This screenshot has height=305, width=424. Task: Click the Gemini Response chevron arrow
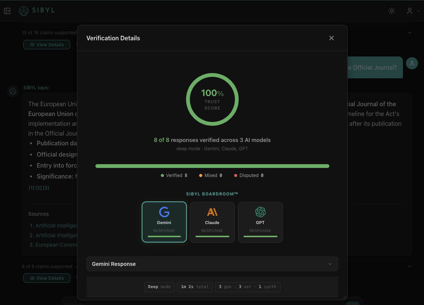pos(330,264)
